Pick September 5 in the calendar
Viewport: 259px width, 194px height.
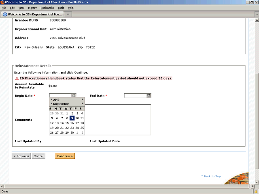point(52,118)
